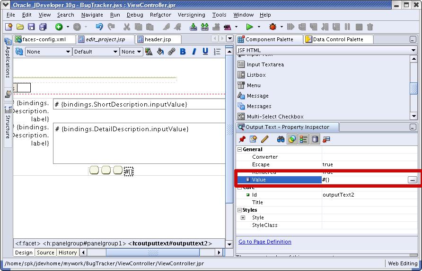
Task: Click the New file toolbar icon
Action: (9, 27)
